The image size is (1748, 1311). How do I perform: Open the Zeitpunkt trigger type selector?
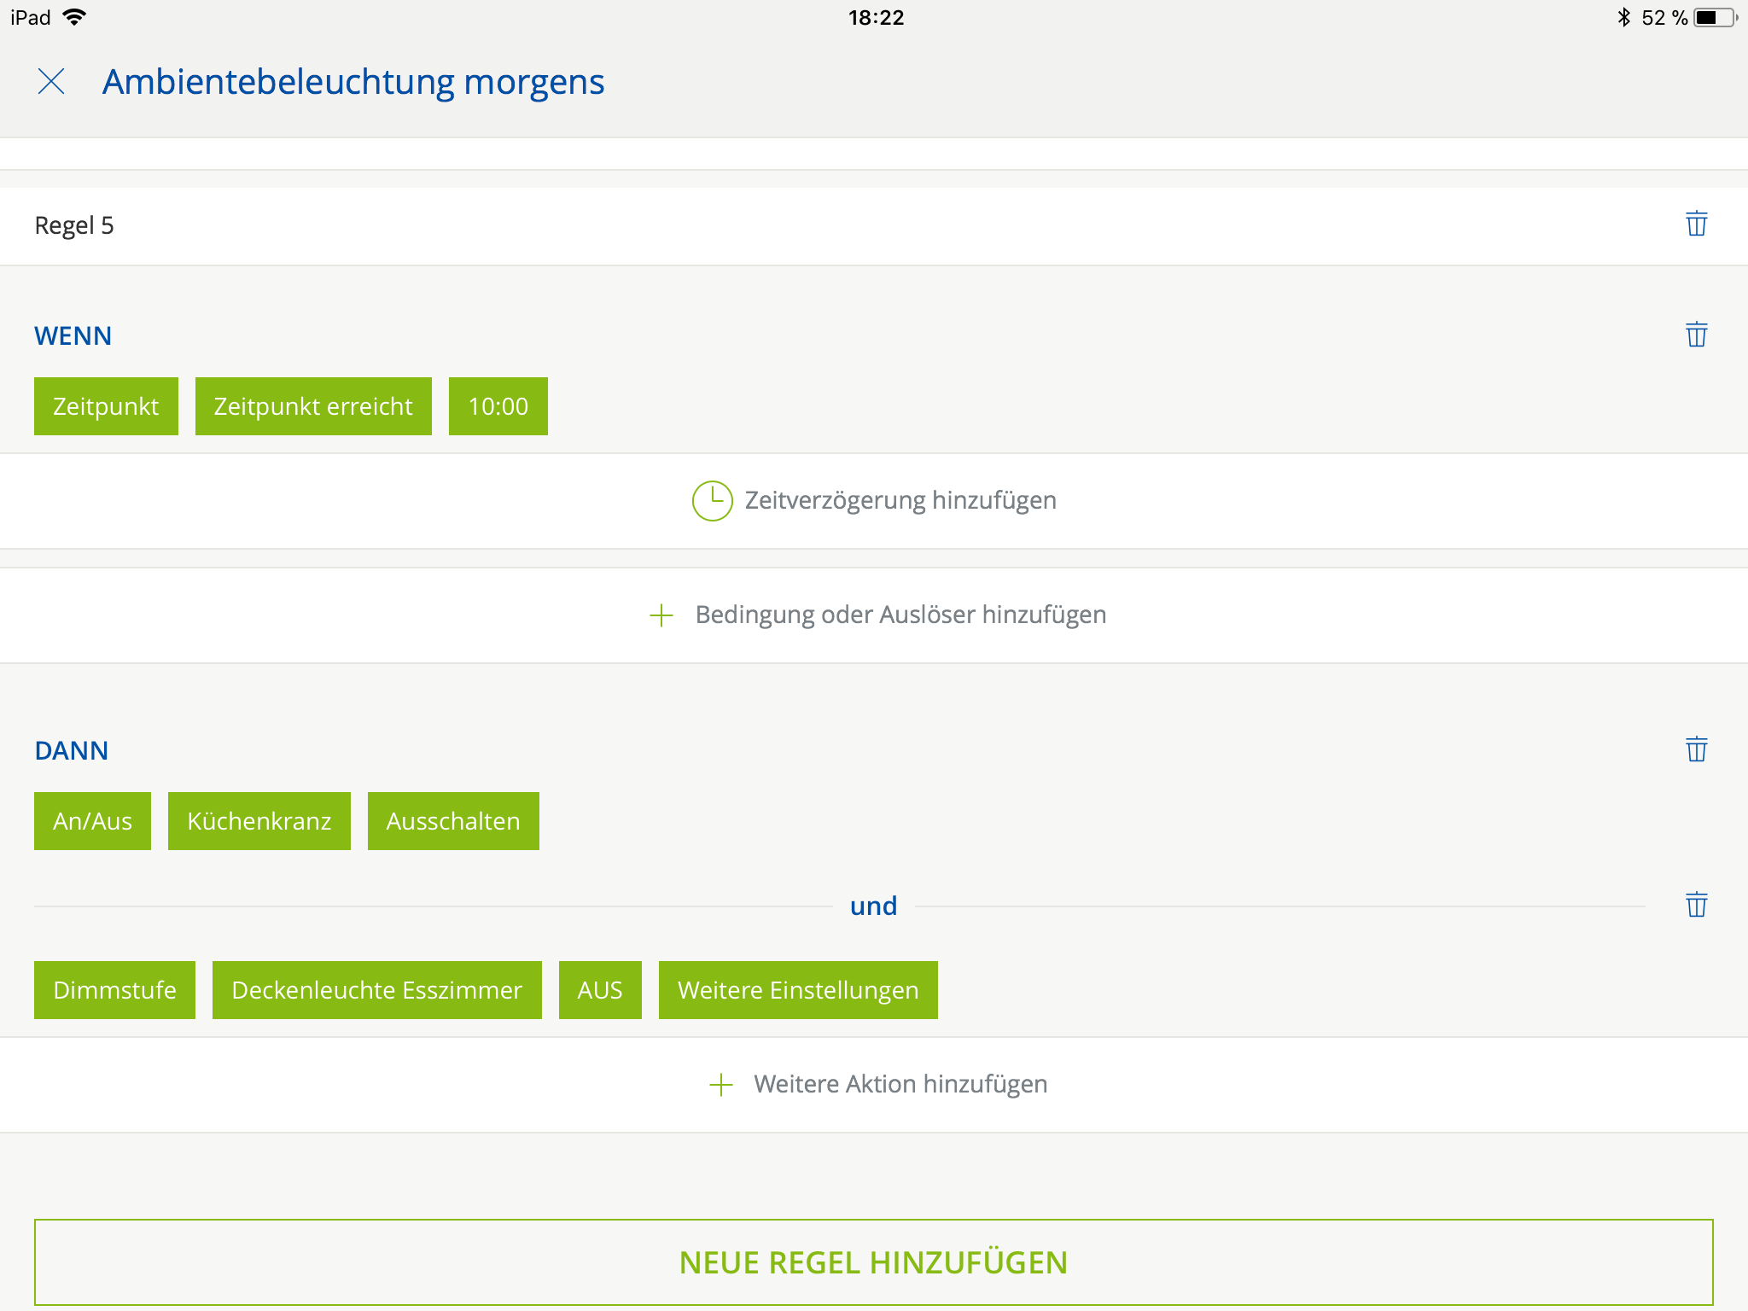click(106, 406)
